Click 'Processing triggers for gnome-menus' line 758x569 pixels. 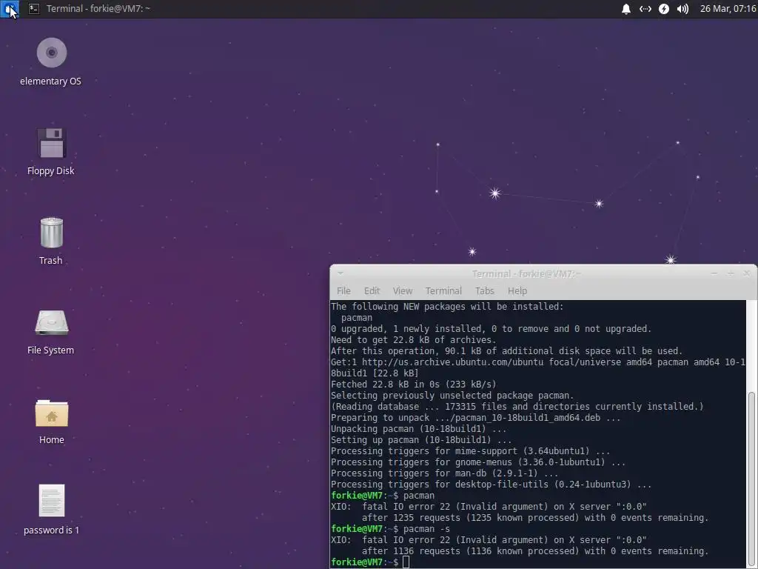(x=479, y=462)
